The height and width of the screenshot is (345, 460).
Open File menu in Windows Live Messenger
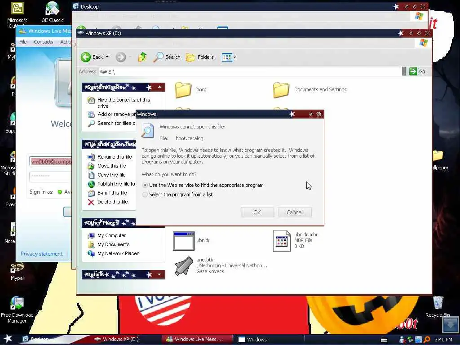coord(23,42)
